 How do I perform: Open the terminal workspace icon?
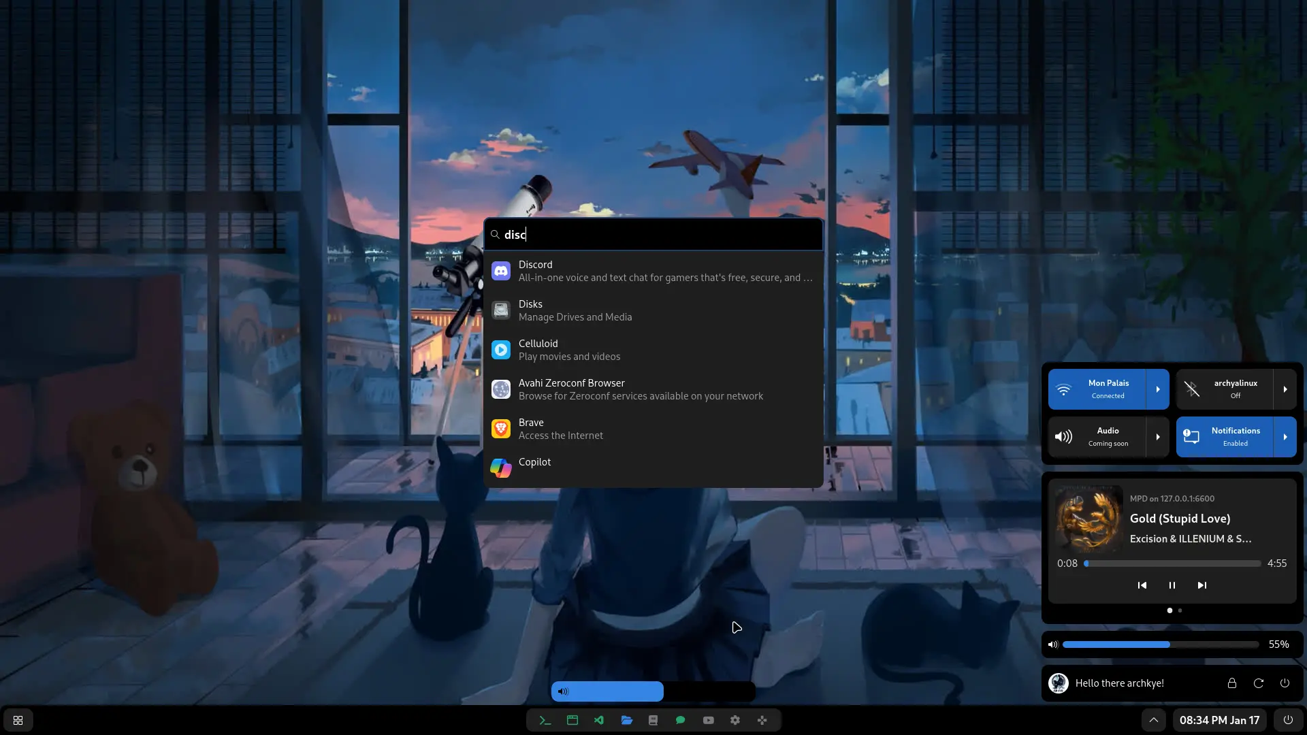tap(545, 720)
